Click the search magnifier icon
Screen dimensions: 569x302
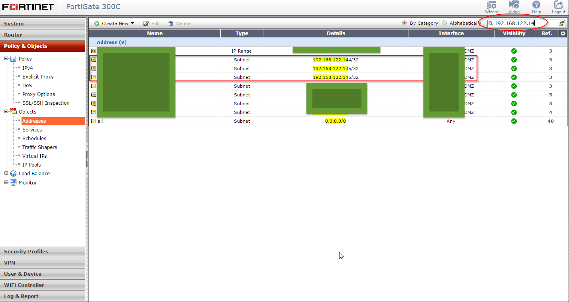click(491, 24)
